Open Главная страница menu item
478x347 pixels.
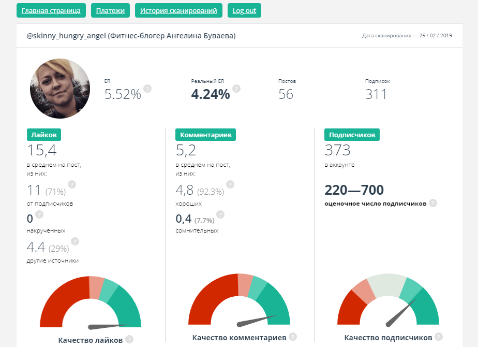coord(51,10)
